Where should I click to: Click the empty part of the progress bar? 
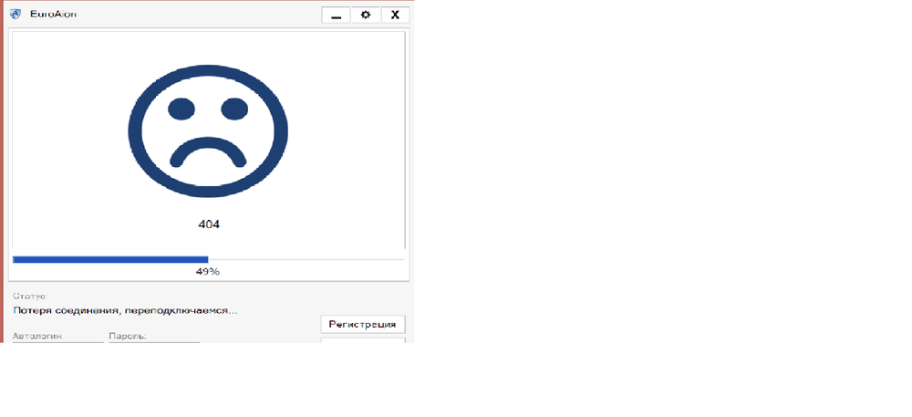click(x=306, y=260)
